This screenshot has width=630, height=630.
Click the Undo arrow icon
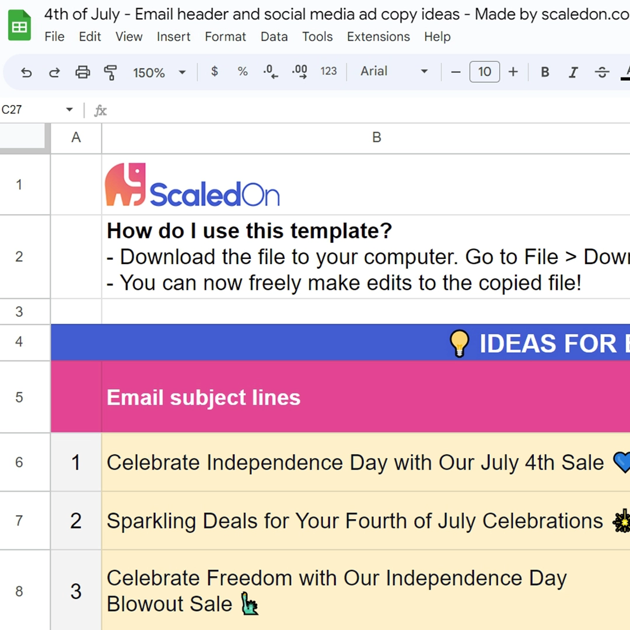tap(26, 73)
